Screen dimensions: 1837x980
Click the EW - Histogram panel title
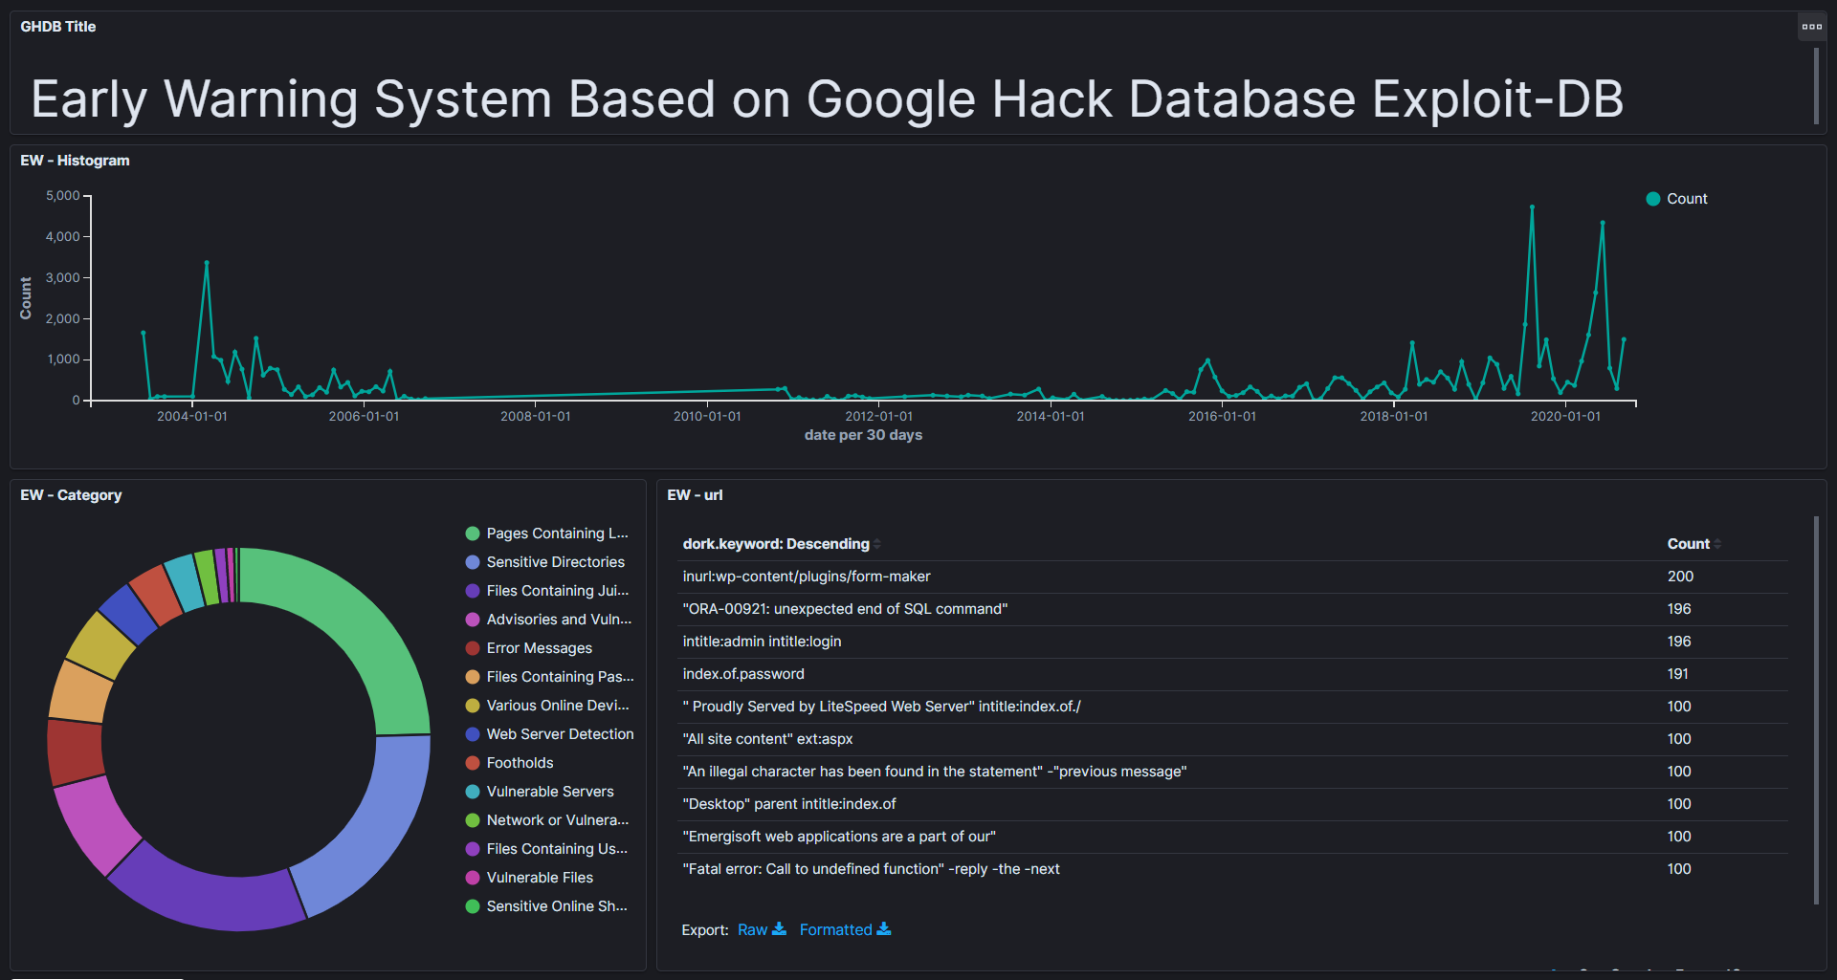pyautogui.click(x=75, y=161)
